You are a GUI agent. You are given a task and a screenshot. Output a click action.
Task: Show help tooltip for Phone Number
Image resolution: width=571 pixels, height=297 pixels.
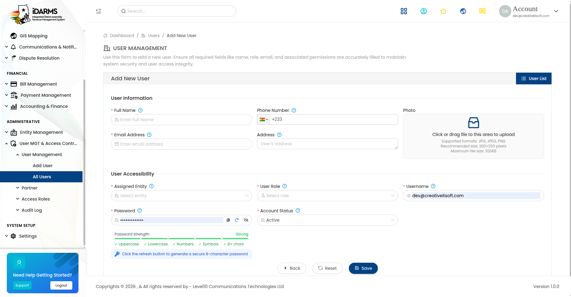pos(294,110)
